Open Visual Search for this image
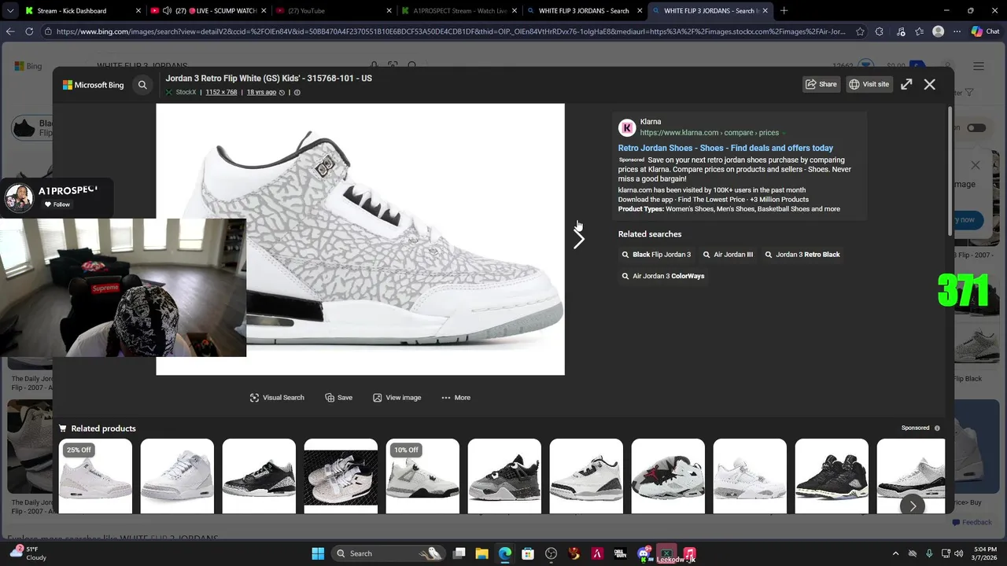Image resolution: width=1007 pixels, height=566 pixels. click(277, 398)
